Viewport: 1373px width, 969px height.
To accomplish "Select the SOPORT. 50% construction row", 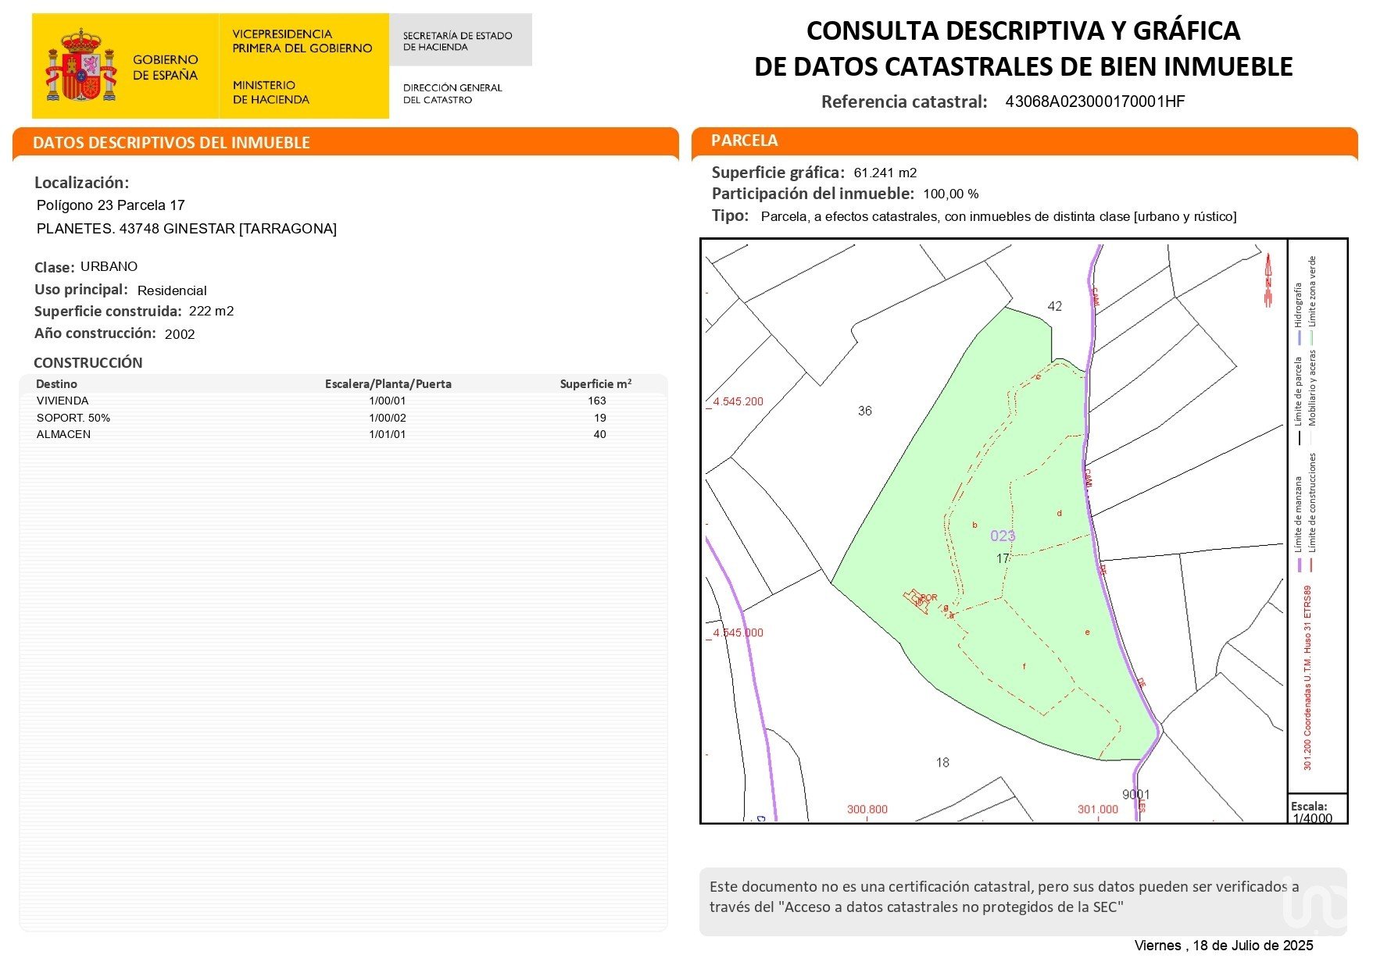I will (x=73, y=418).
